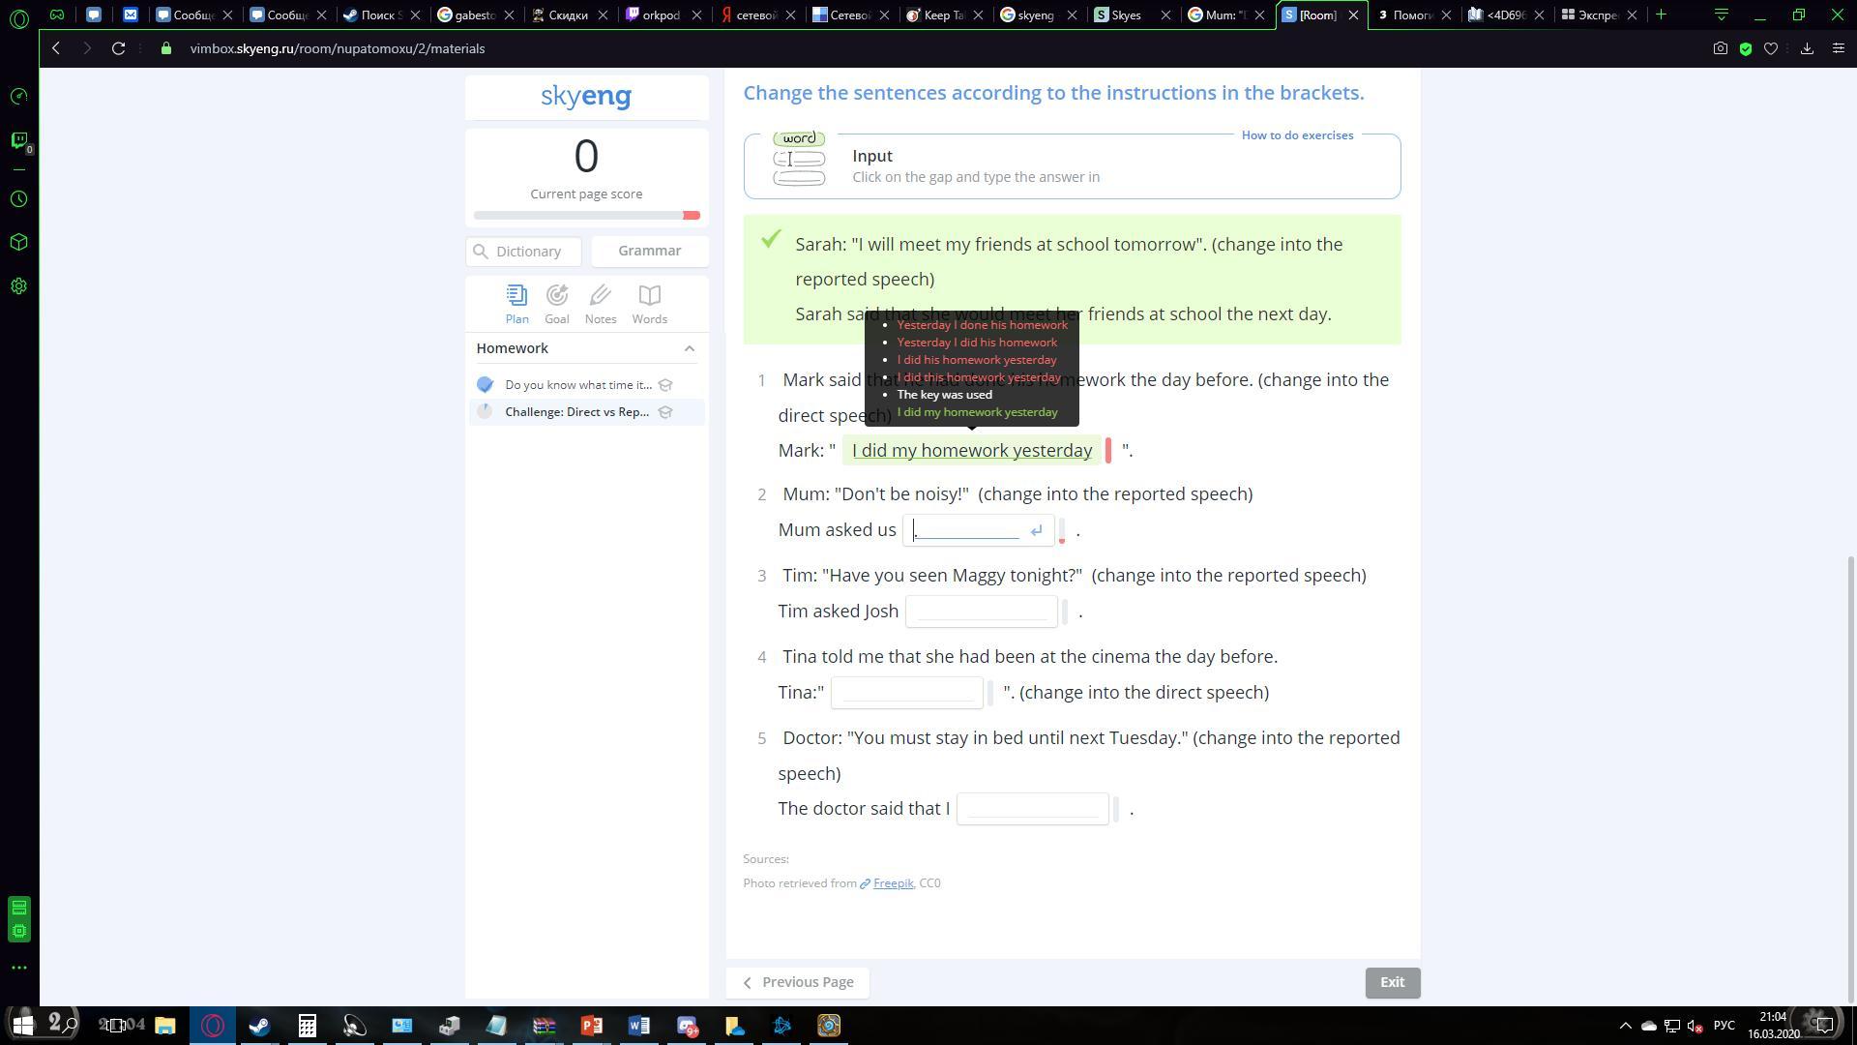
Task: Click the heart bookmark icon in address bar
Action: (1771, 48)
